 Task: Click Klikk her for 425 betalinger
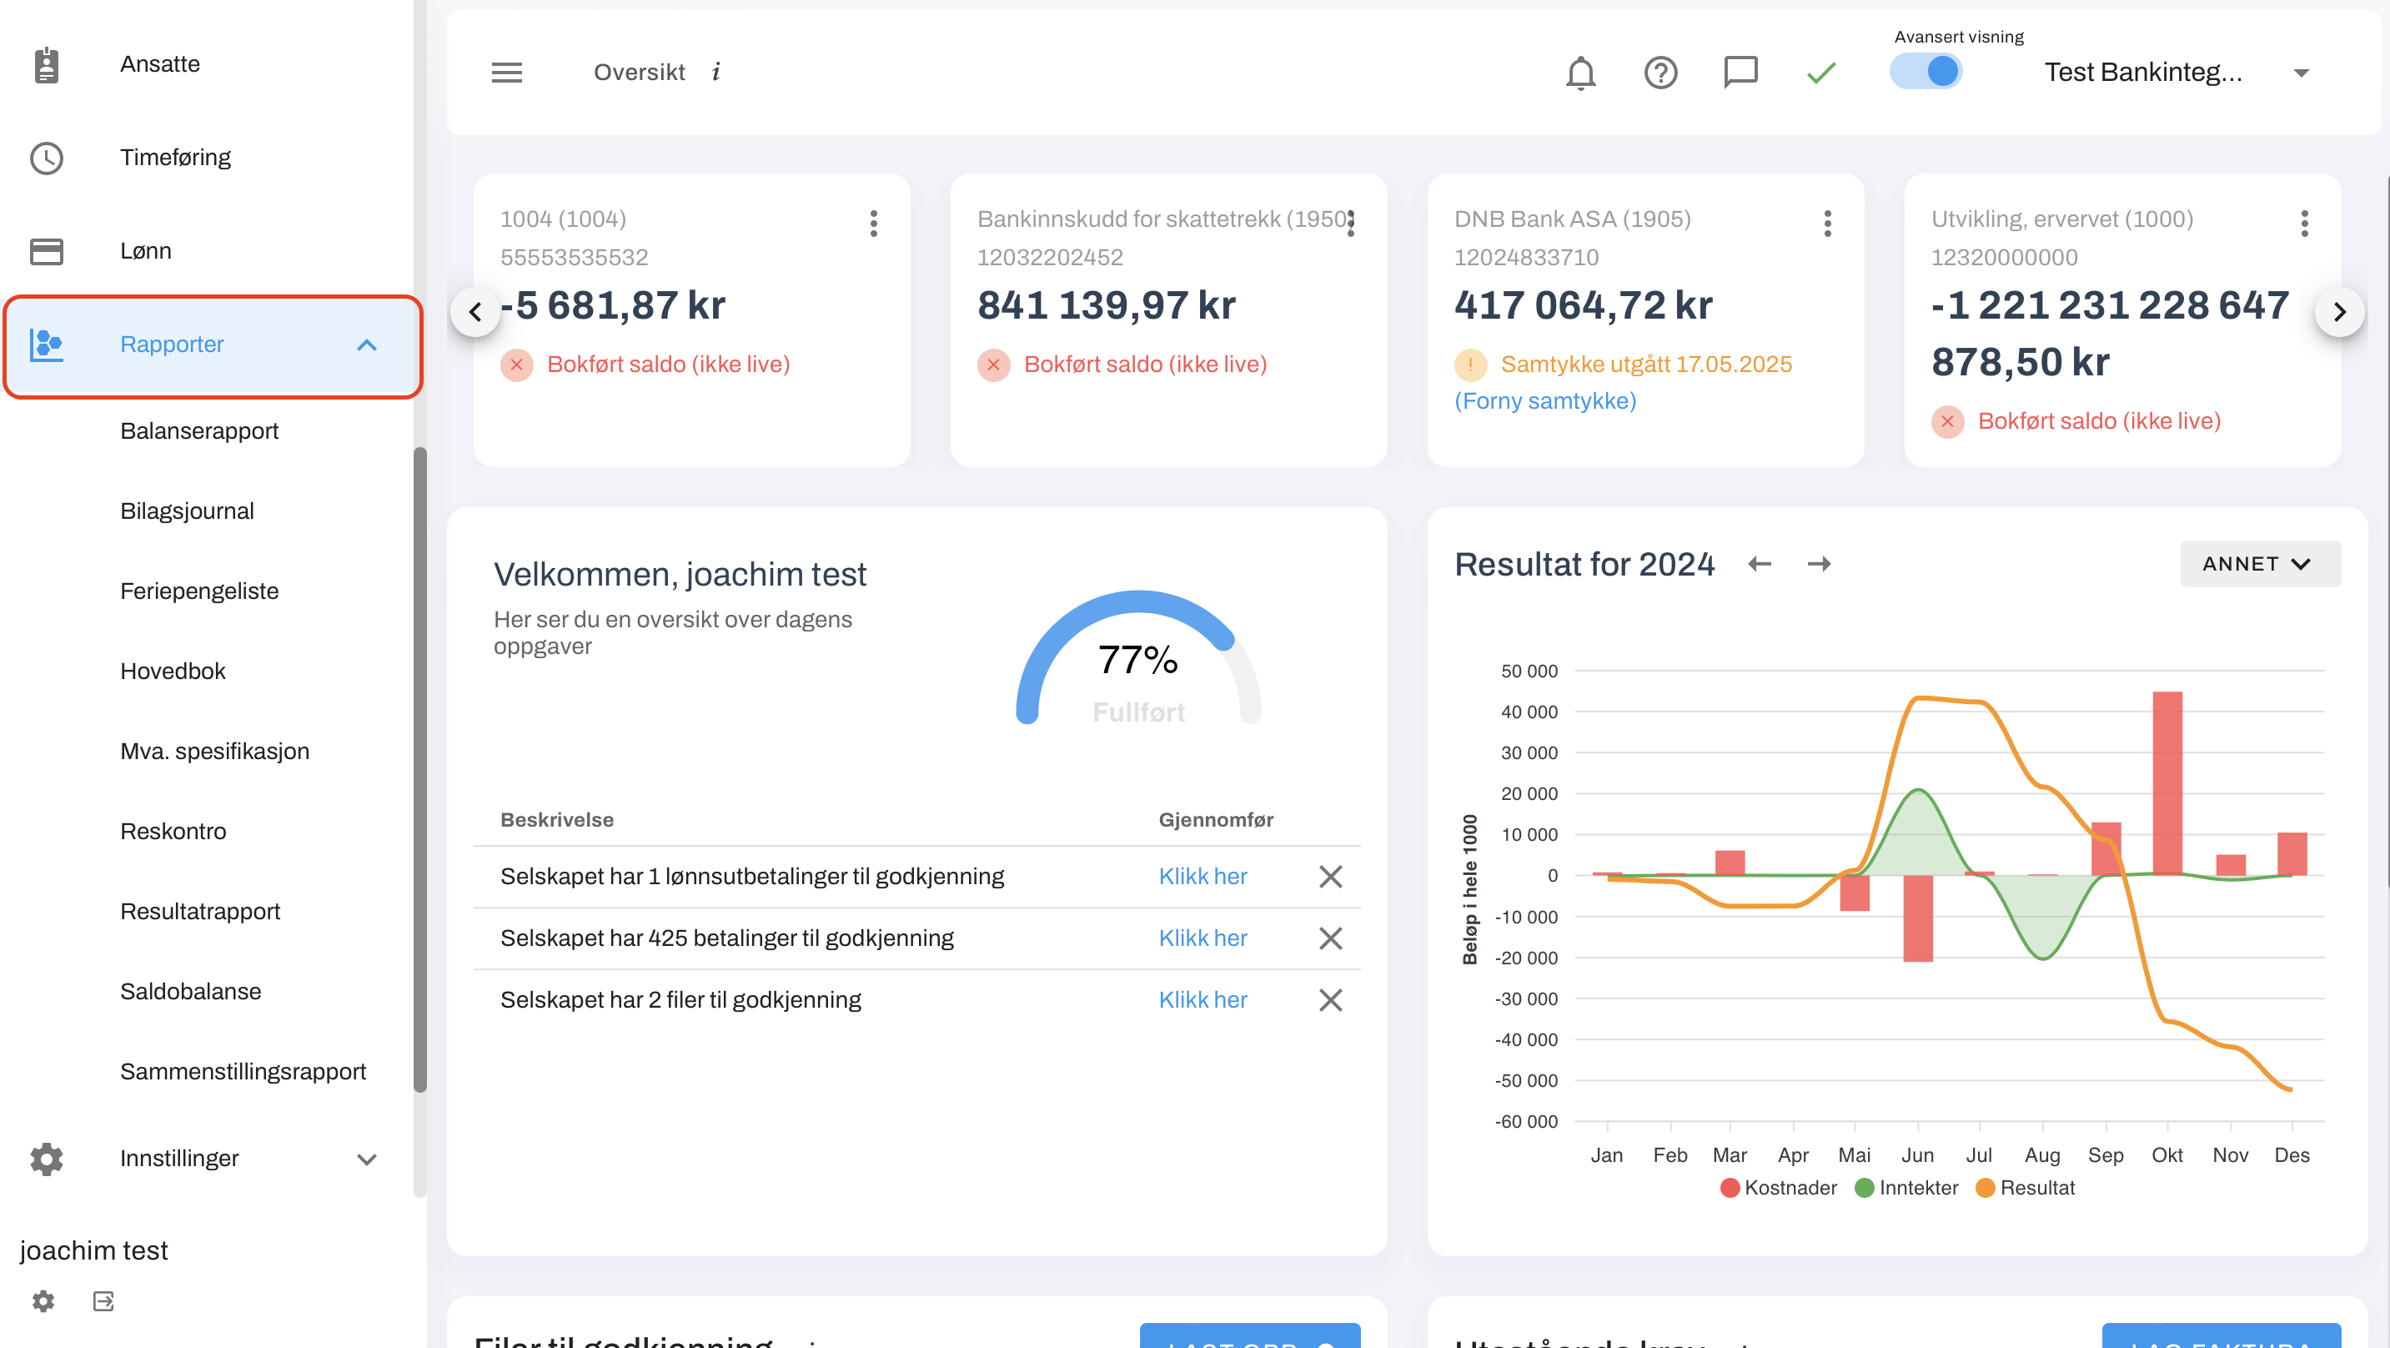tap(1203, 938)
